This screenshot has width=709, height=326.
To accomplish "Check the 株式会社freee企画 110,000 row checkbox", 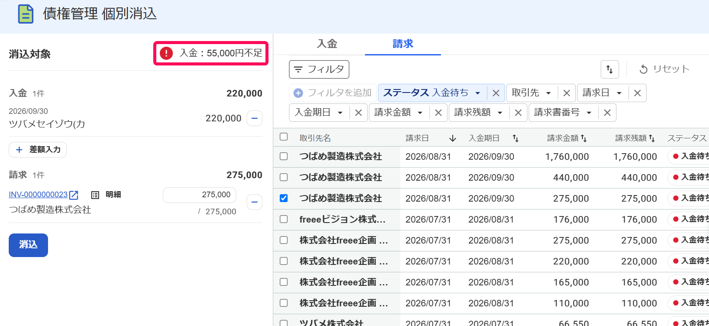I will pos(284,303).
